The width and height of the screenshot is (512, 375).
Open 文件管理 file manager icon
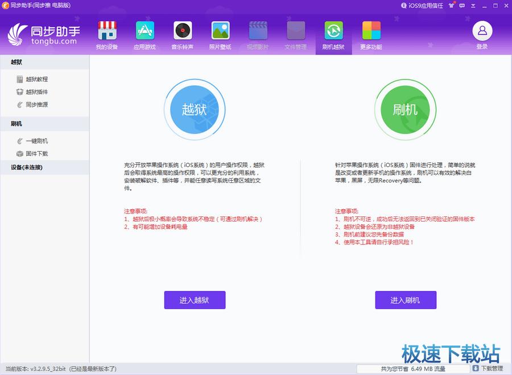[296, 35]
